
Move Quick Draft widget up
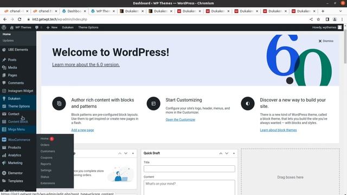tap(221, 153)
